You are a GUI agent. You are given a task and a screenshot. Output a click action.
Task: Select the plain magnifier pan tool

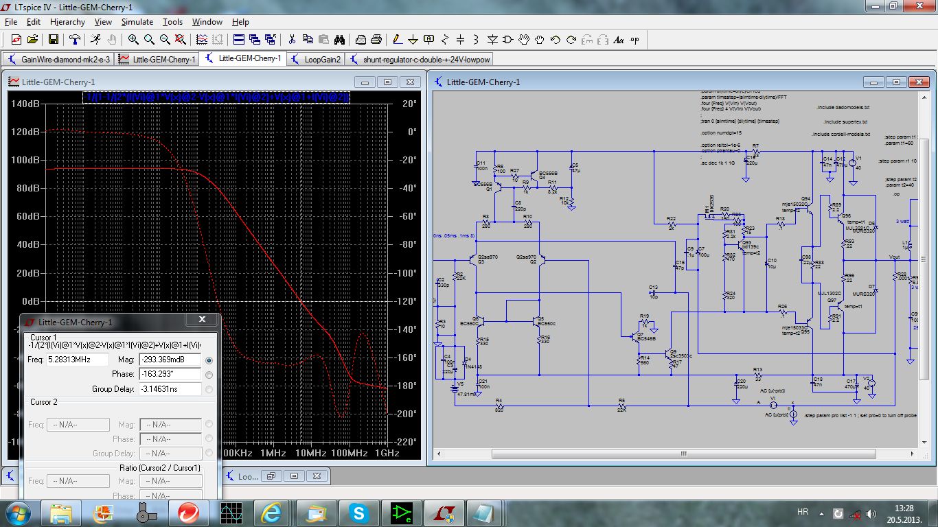[x=149, y=40]
